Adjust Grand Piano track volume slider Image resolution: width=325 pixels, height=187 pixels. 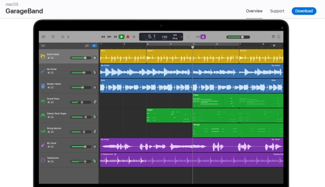point(81,102)
